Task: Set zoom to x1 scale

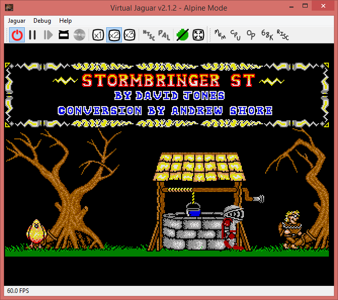Action: coord(98,35)
